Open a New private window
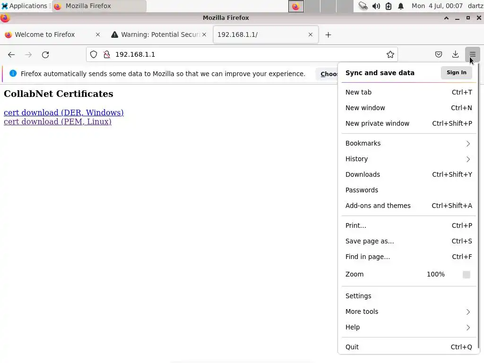The image size is (484, 363). [x=409, y=123]
